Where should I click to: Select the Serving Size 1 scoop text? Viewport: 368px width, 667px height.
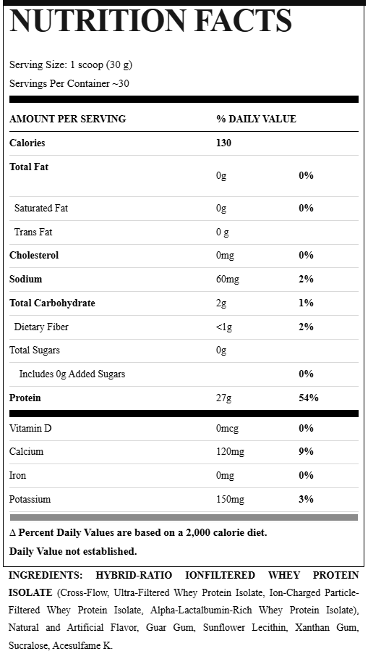(x=71, y=65)
